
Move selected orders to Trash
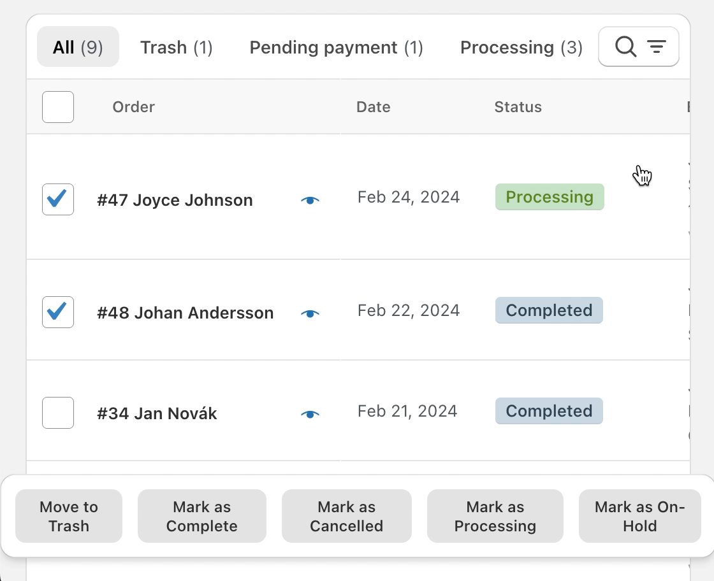(x=68, y=516)
